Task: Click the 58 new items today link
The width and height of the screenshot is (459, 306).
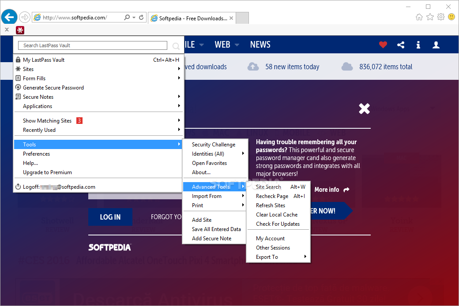Action: 292,67
